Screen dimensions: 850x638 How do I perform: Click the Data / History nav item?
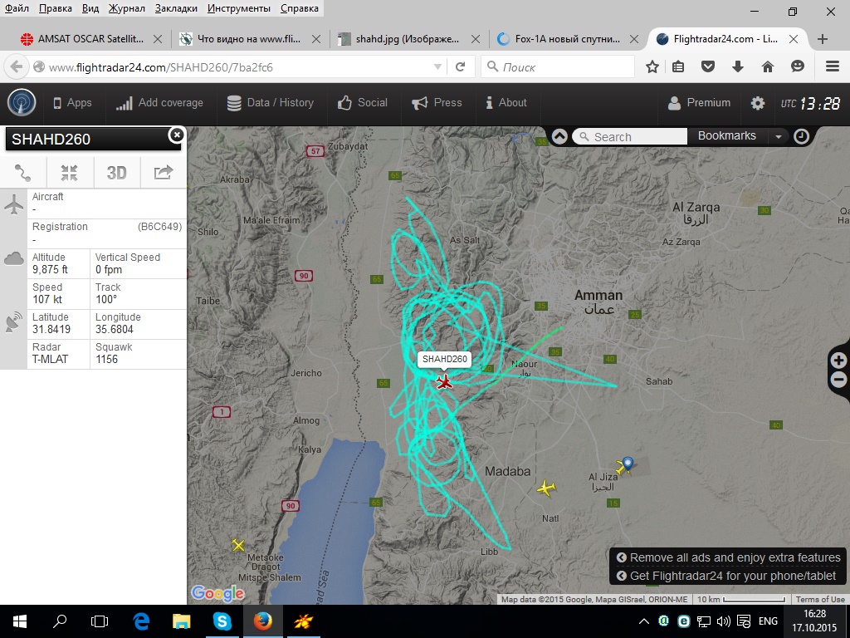tap(271, 103)
